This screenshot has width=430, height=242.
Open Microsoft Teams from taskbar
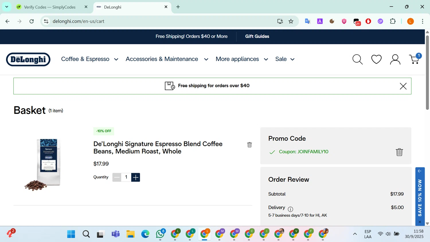116,234
